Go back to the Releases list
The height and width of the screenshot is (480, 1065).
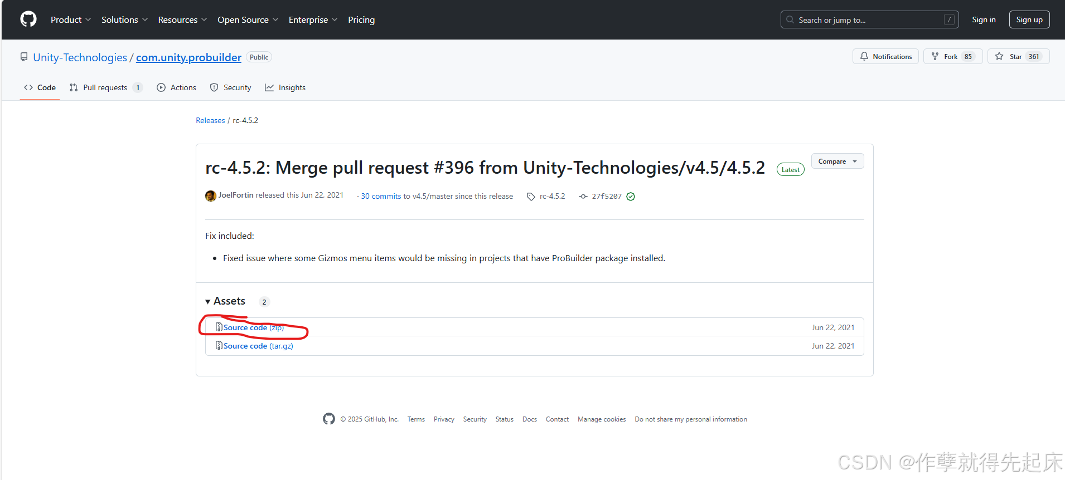point(210,120)
